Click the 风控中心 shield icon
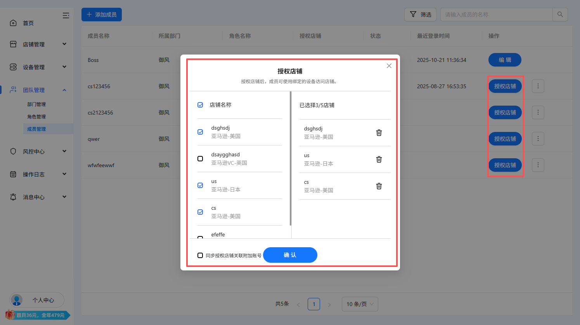 click(x=13, y=151)
